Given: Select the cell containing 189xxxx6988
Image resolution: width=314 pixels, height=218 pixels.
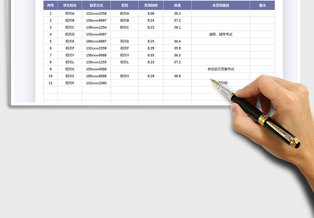Looking at the screenshot, I should coord(96,76).
